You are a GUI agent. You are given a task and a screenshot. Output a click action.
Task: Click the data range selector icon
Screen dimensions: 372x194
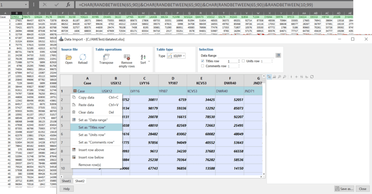pos(278,55)
